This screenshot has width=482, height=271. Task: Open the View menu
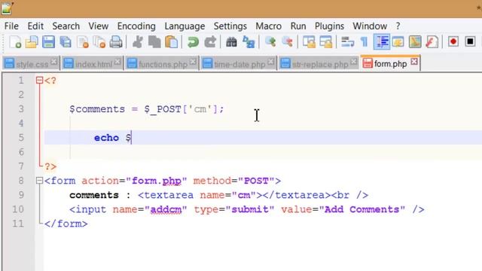click(99, 26)
